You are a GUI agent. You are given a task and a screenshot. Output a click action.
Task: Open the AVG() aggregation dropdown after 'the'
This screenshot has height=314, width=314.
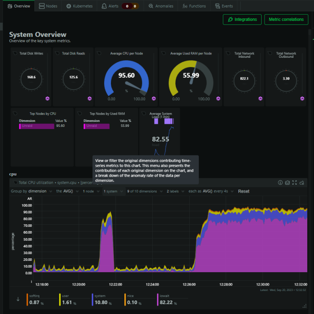click(67, 191)
